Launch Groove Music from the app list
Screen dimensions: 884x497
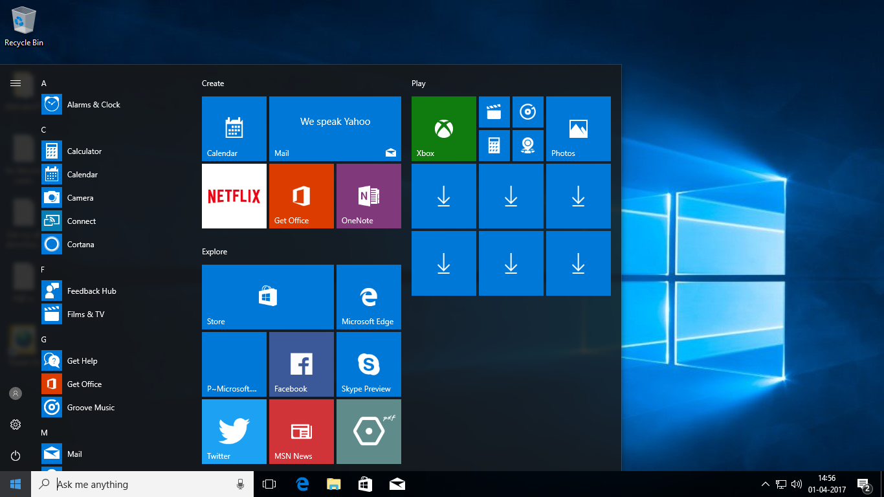coord(116,407)
